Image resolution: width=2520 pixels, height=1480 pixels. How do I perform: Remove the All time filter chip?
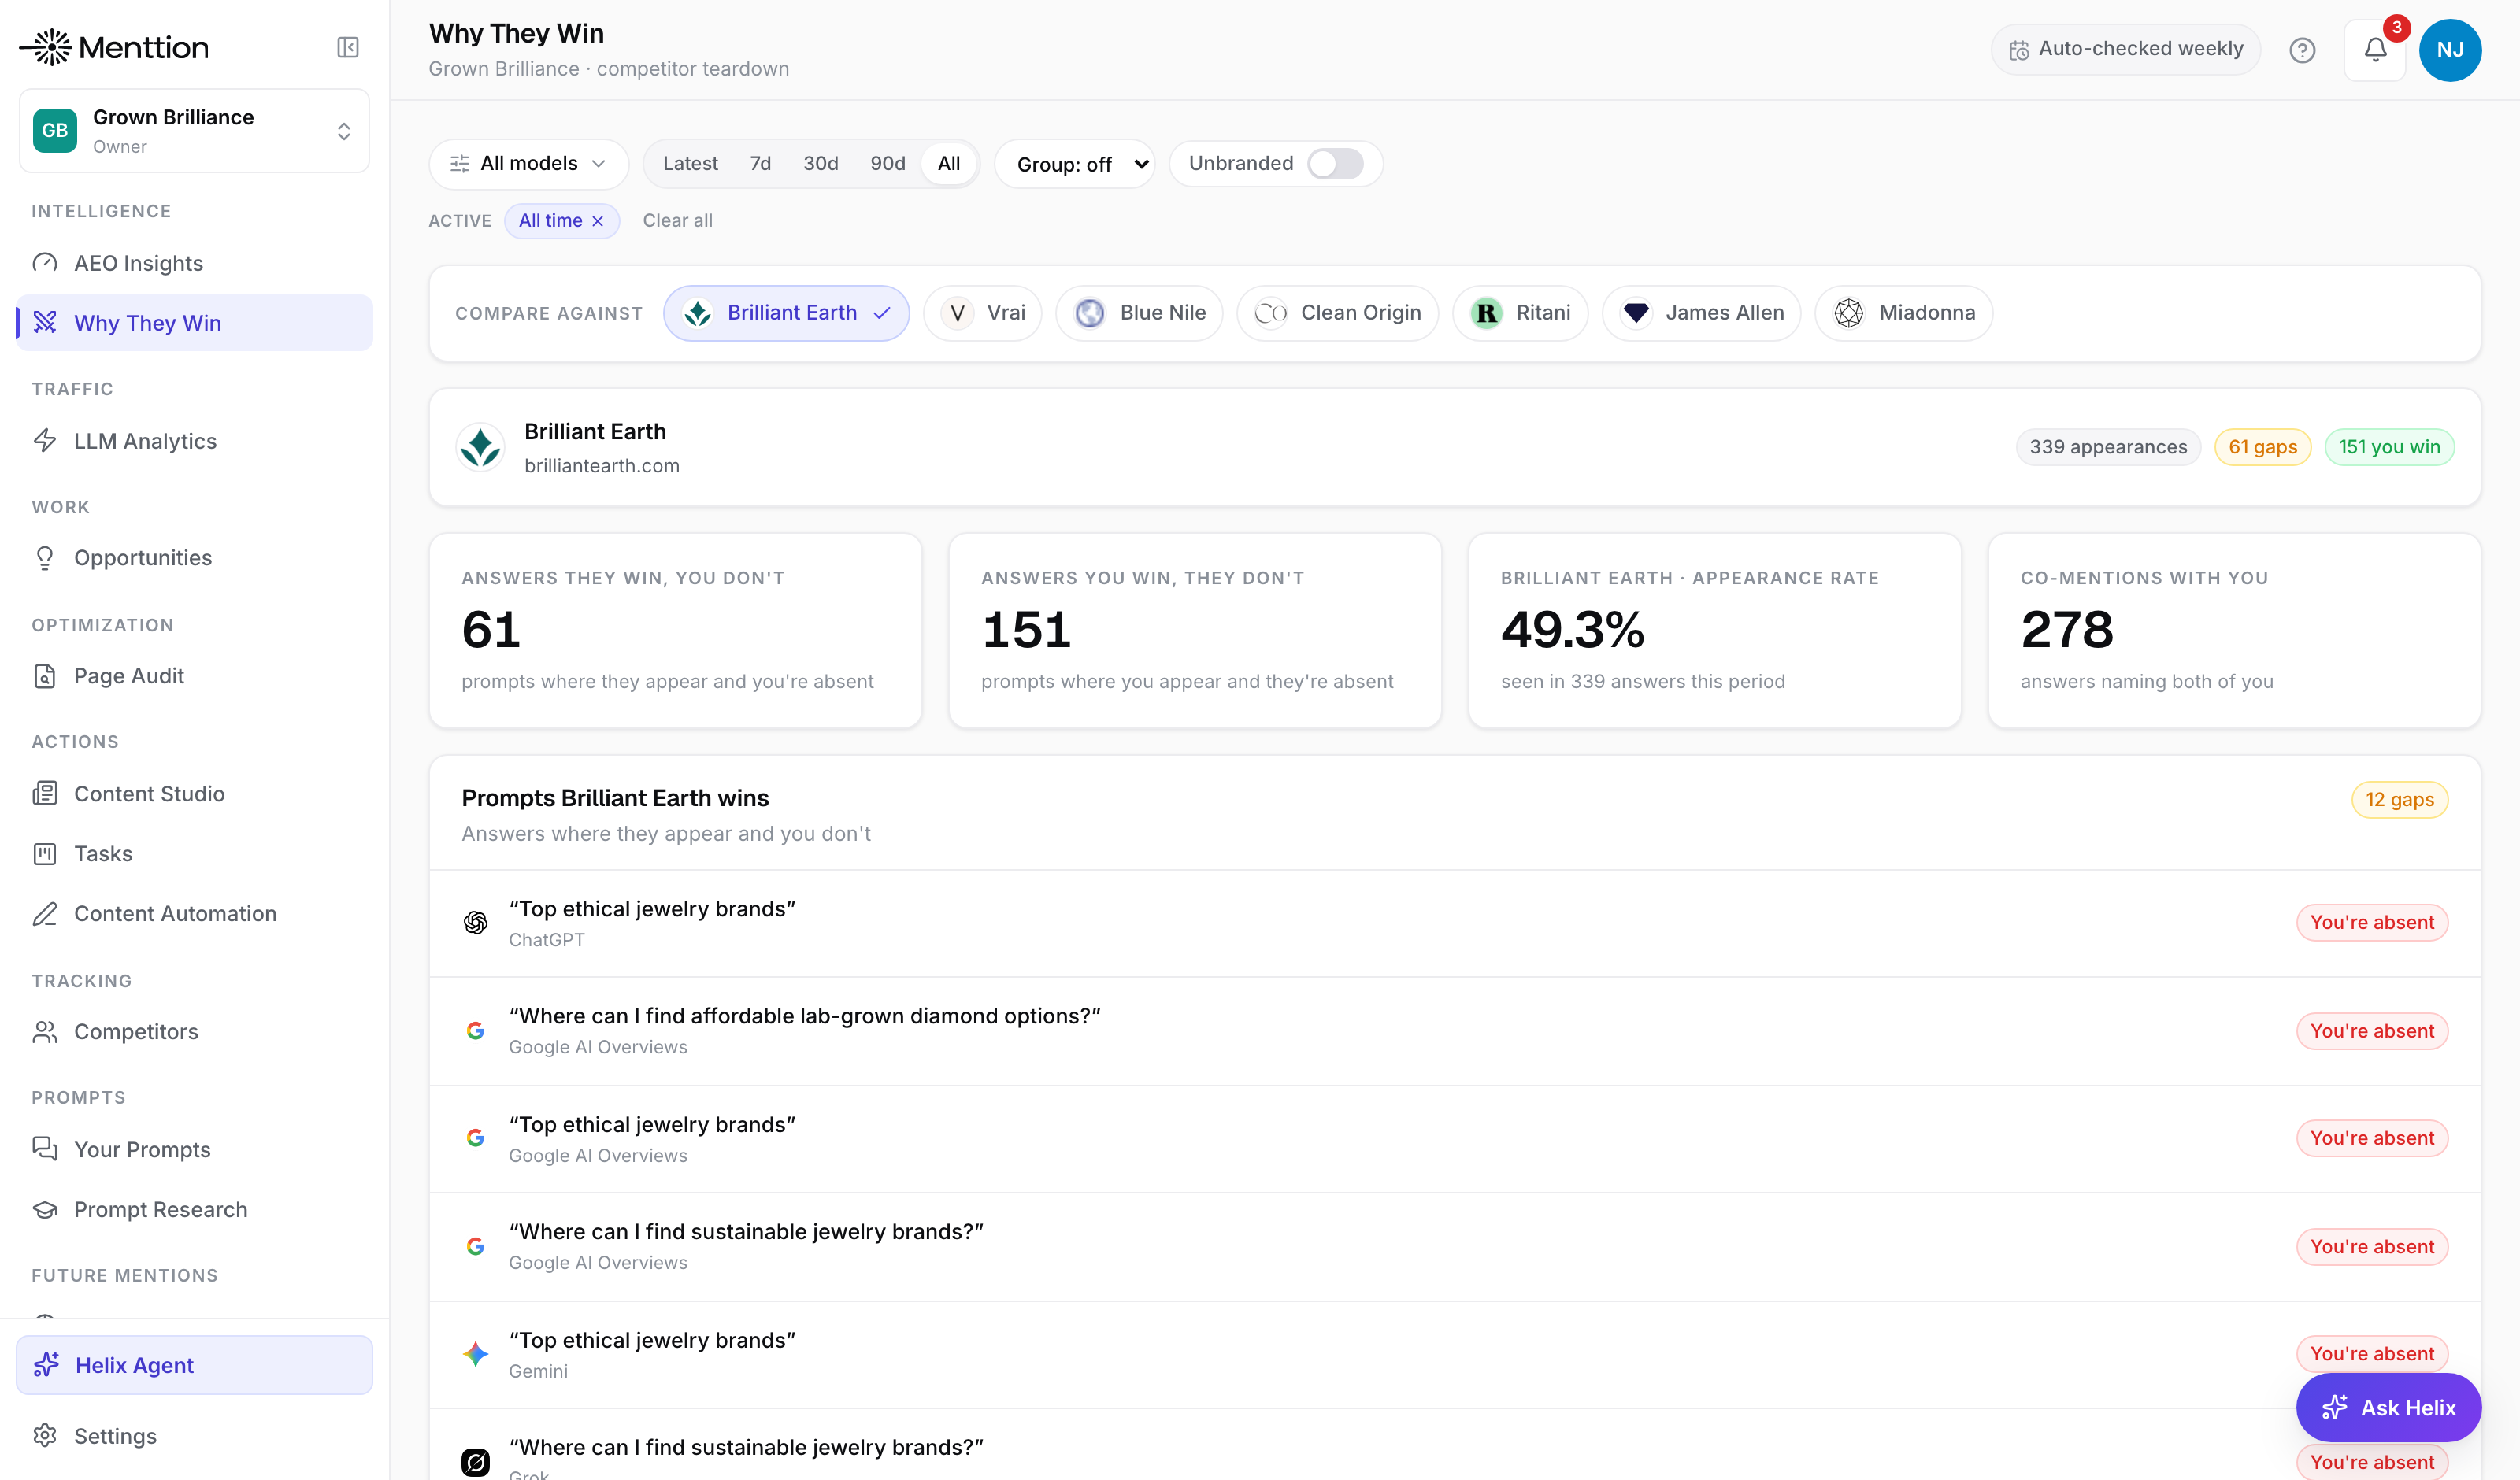597,221
